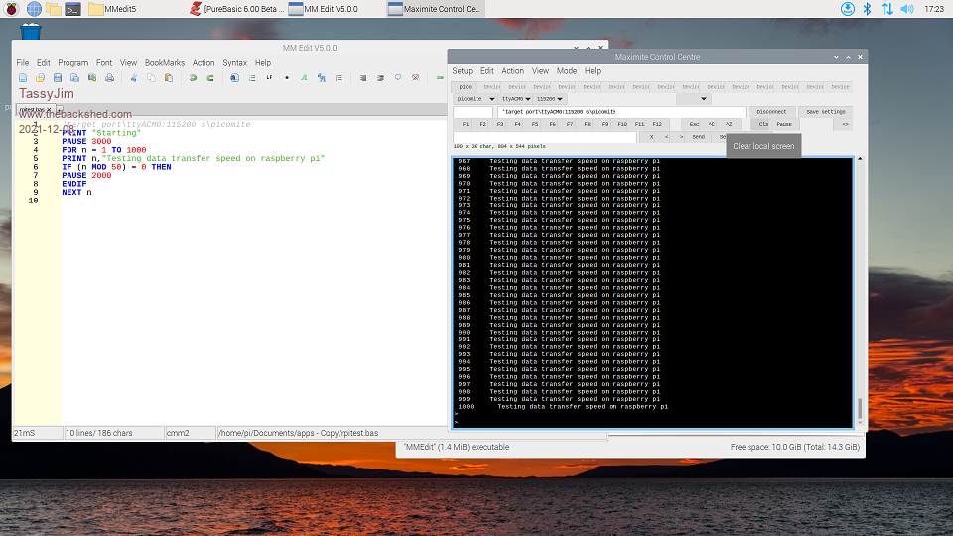
Task: Open the 115200 baud rate dropdown
Action: [550, 99]
